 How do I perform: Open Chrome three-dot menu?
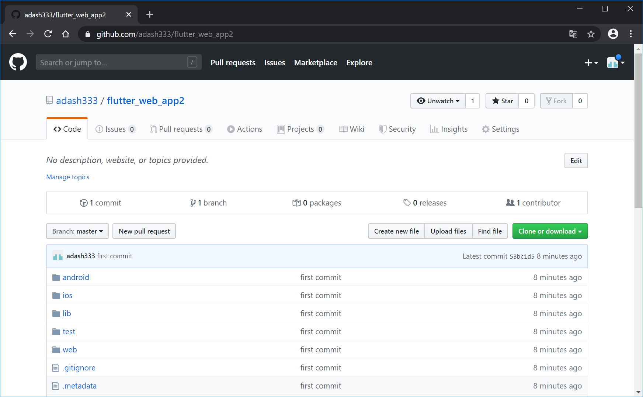tap(631, 34)
